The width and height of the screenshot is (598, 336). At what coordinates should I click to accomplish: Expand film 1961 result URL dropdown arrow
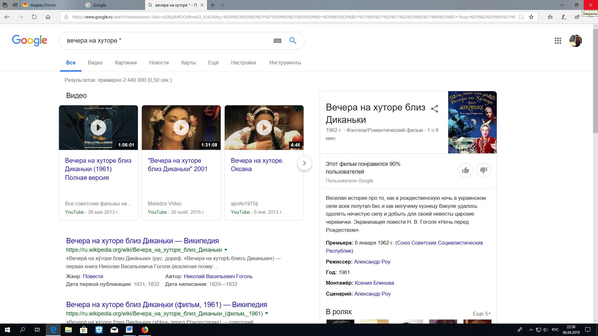pos(266,314)
